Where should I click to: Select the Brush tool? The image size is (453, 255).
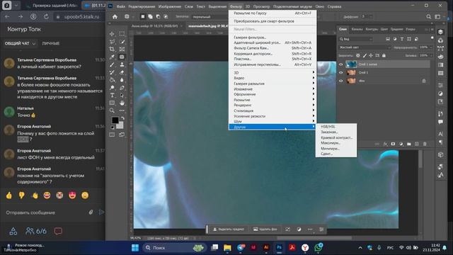(x=112, y=64)
